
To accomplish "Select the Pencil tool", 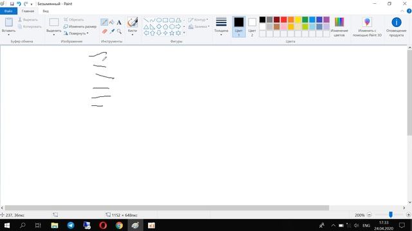I will click(x=104, y=22).
